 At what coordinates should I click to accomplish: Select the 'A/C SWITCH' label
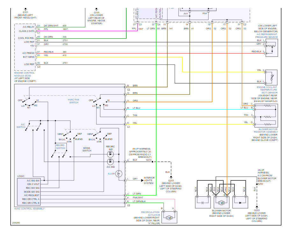coord(21,126)
